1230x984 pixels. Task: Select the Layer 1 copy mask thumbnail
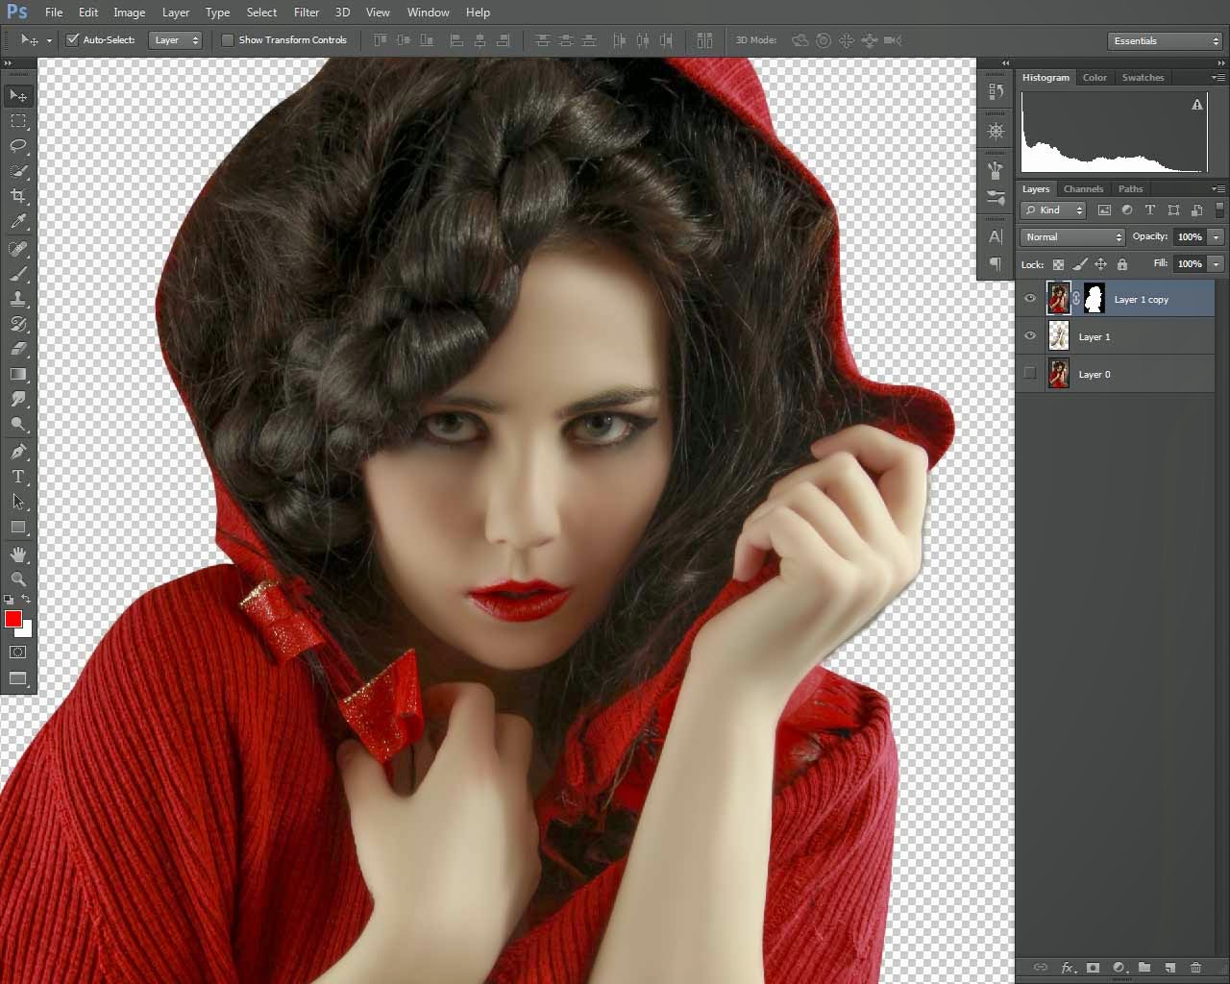coord(1094,299)
